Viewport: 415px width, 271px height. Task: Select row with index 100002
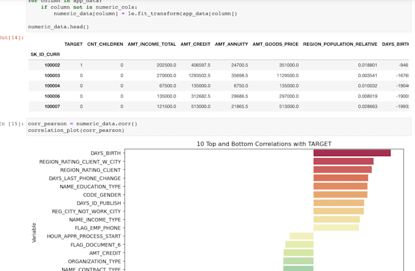[x=52, y=65]
